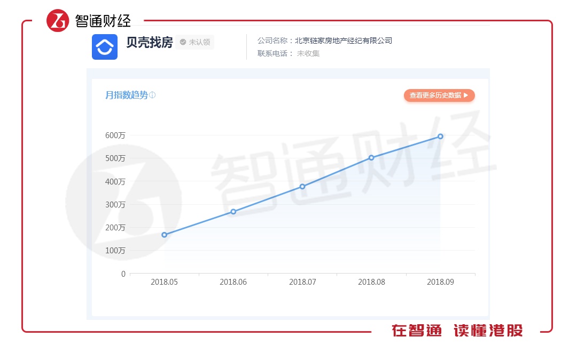Click the info icon beside 月指数趋势

tap(152, 95)
